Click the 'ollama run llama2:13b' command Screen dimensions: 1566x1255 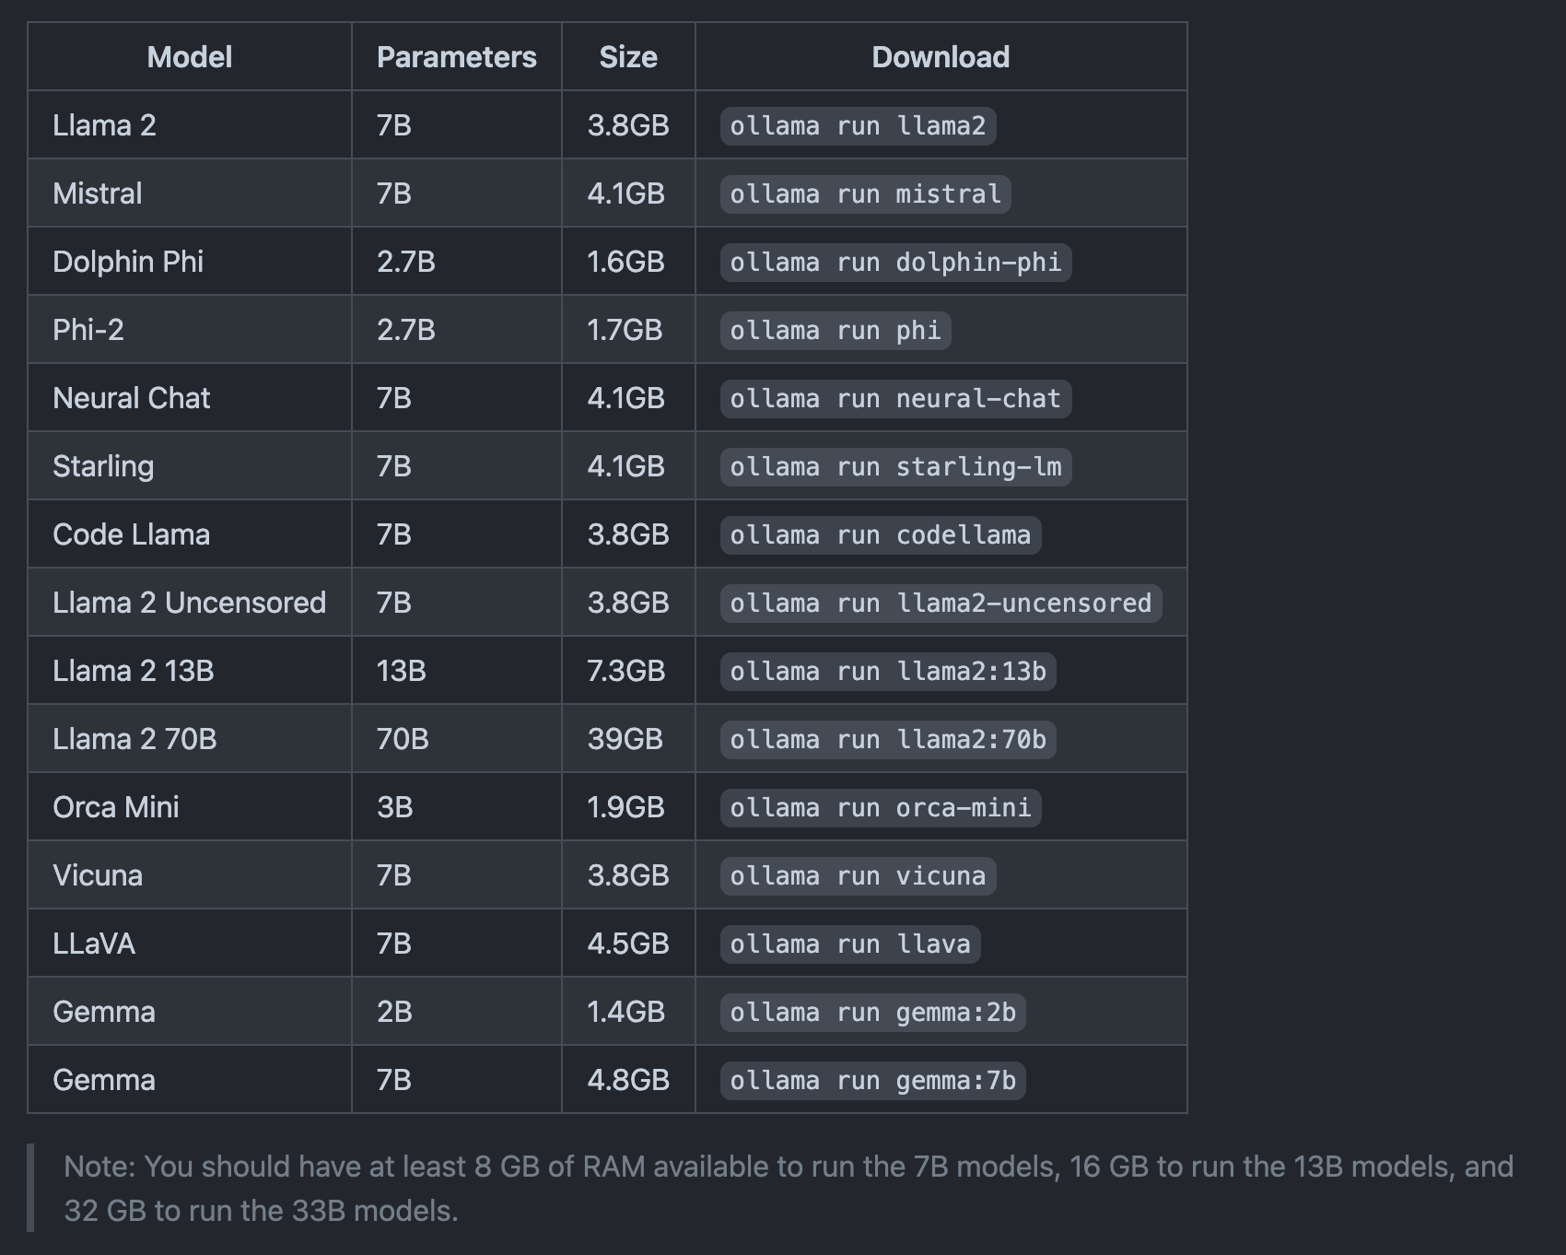click(x=888, y=671)
